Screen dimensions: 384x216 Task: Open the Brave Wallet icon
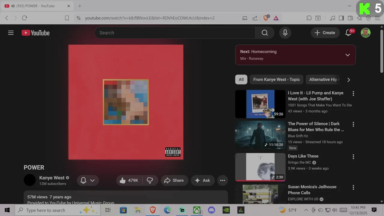click(x=350, y=18)
